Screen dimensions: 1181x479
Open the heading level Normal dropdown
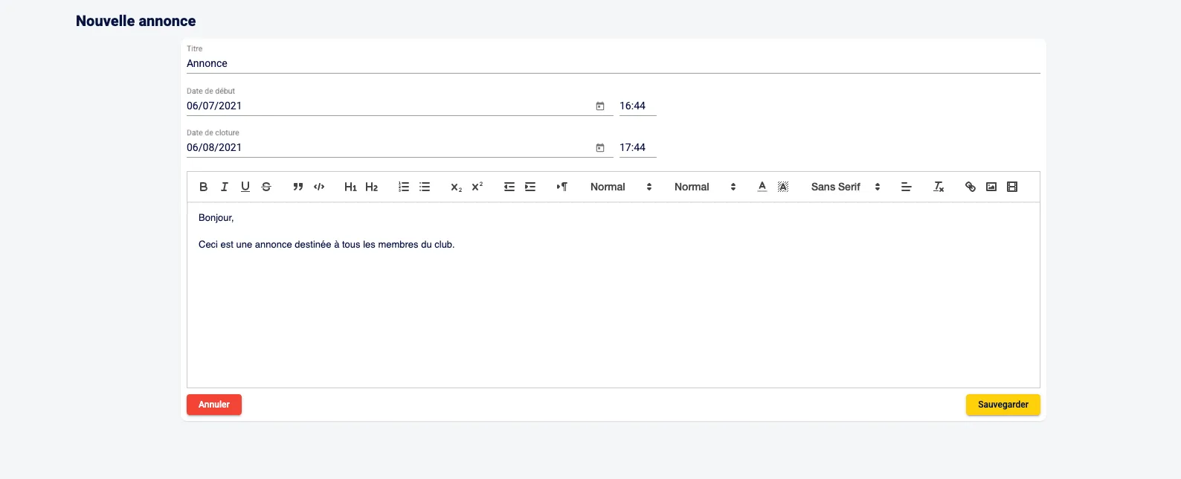tap(704, 187)
